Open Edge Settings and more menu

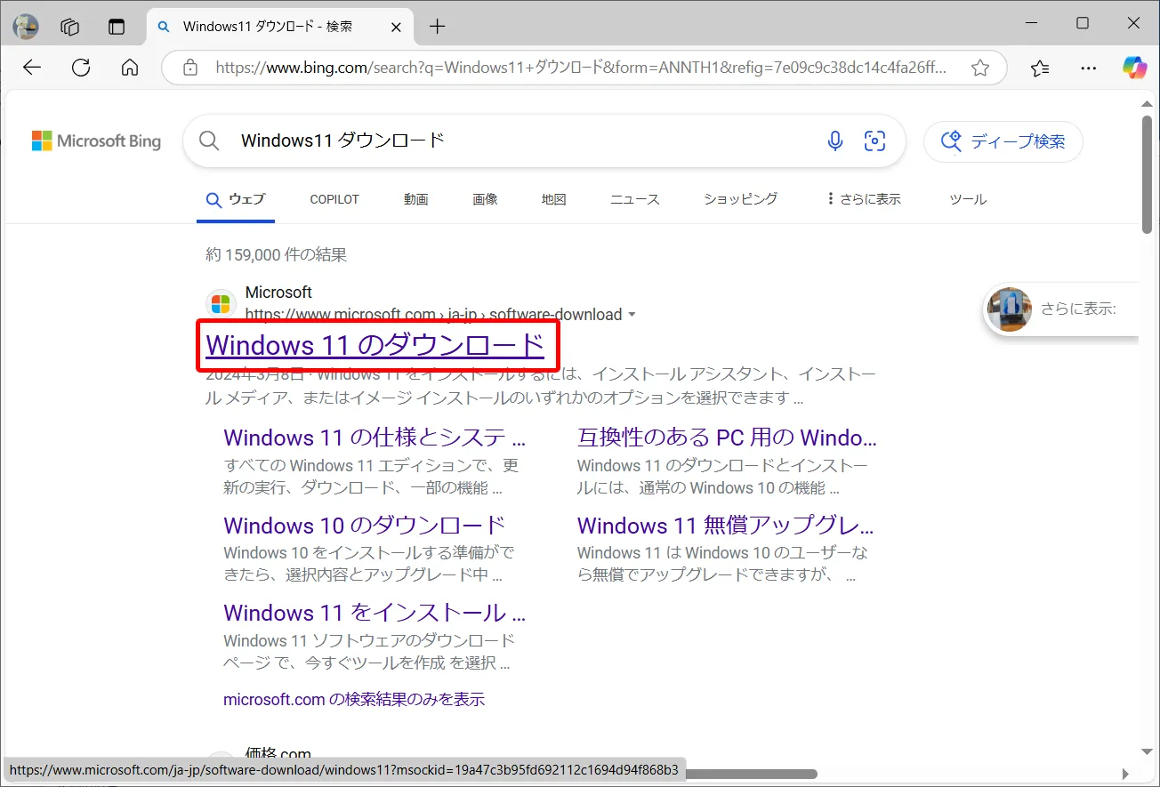(1088, 68)
